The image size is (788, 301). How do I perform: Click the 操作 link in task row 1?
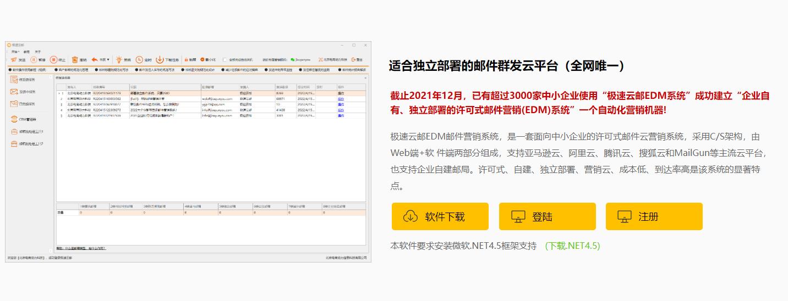click(341, 93)
